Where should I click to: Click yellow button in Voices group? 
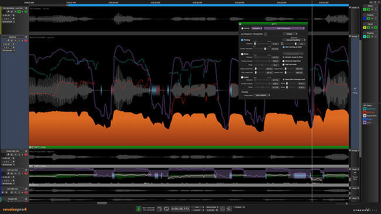pos(365,27)
